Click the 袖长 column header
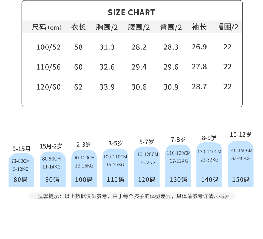 (x=199, y=27)
